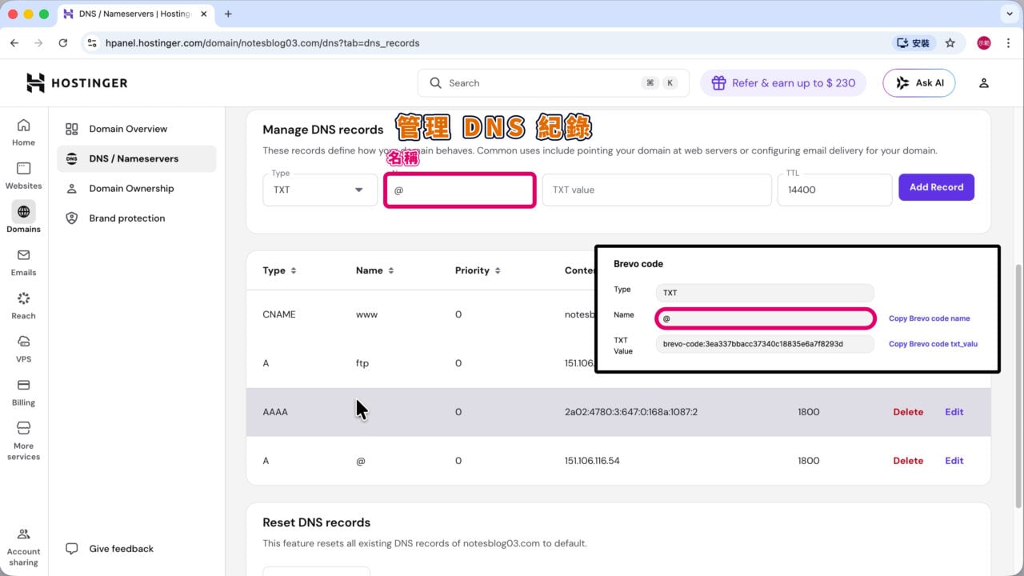Click the CNAME type cell
The image size is (1024, 576).
coord(279,314)
